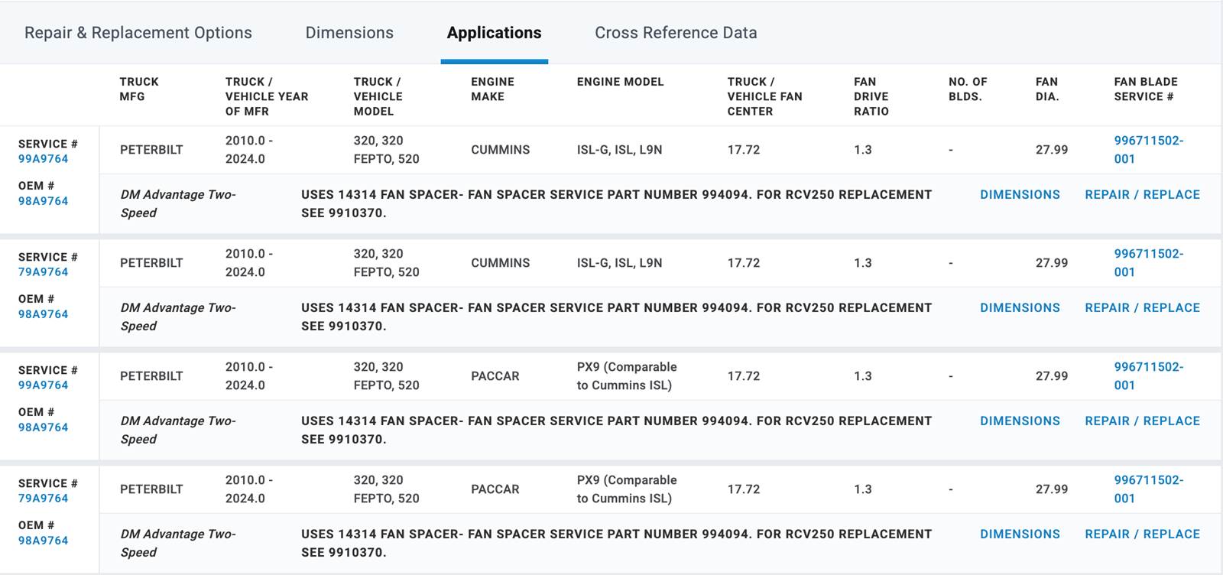The image size is (1223, 575).
Task: Click fan spacer note under Cummins 79A9764
Action: (616, 317)
